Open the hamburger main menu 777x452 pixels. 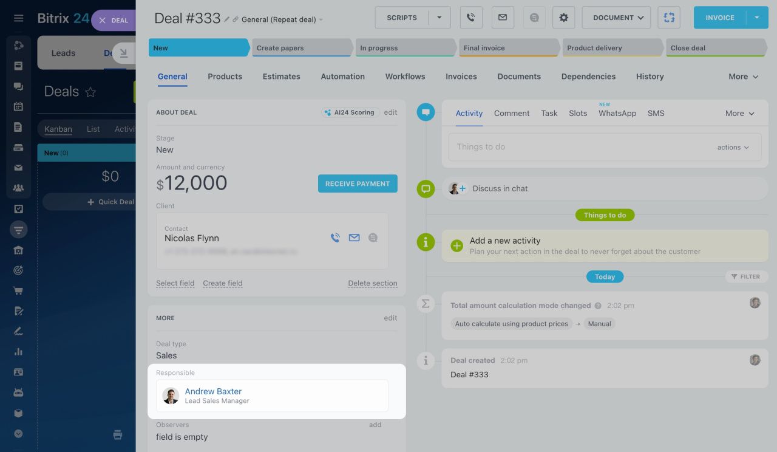tap(19, 18)
